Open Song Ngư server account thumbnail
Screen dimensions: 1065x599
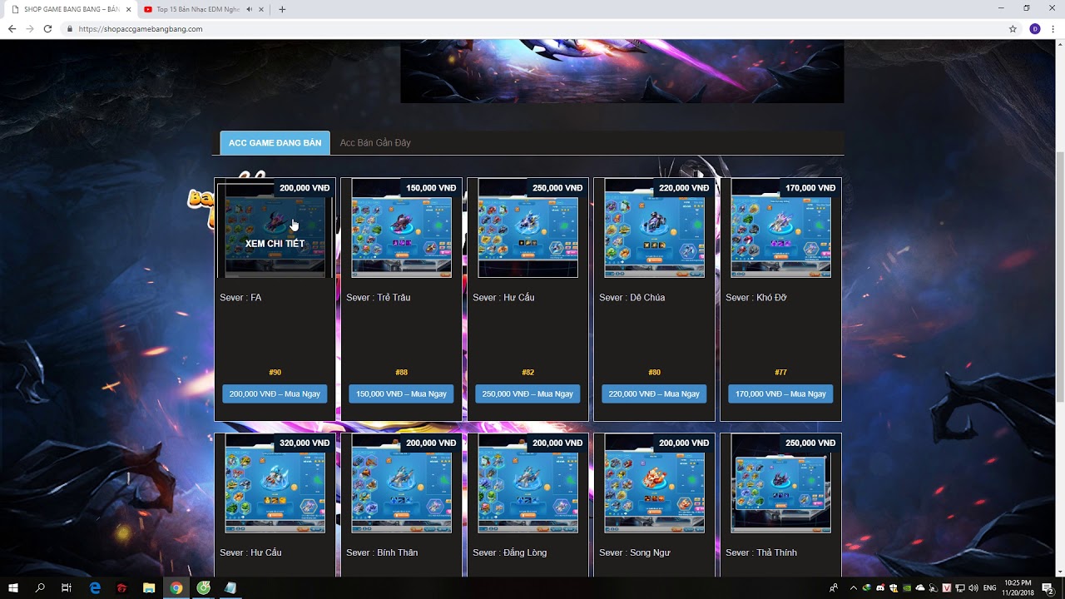point(655,483)
